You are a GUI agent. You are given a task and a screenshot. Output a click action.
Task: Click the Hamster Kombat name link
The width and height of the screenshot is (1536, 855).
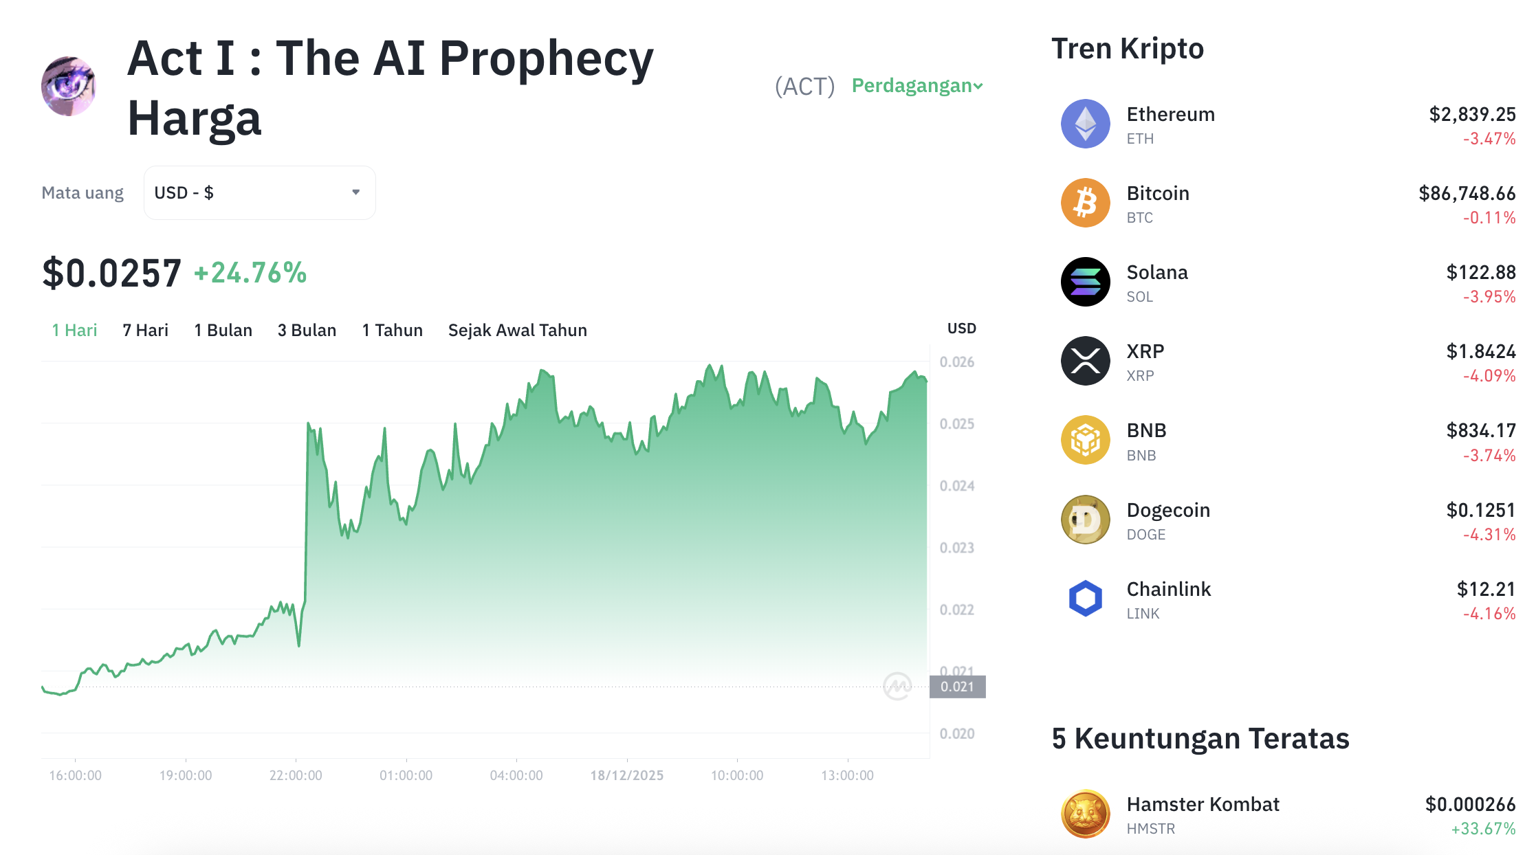pyautogui.click(x=1203, y=803)
